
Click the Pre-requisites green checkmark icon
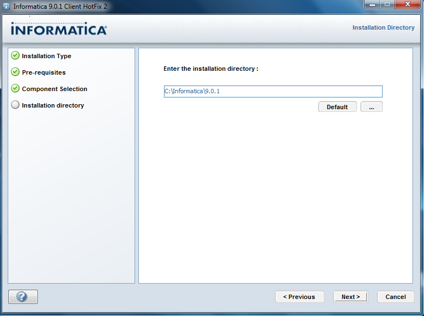click(15, 72)
